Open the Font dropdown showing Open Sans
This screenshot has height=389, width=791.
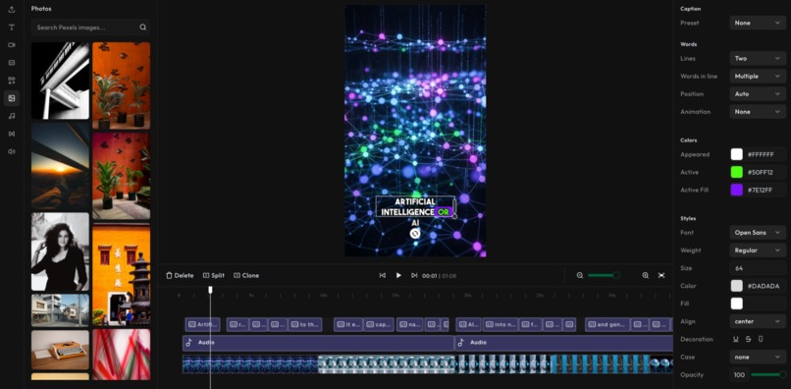(758, 233)
